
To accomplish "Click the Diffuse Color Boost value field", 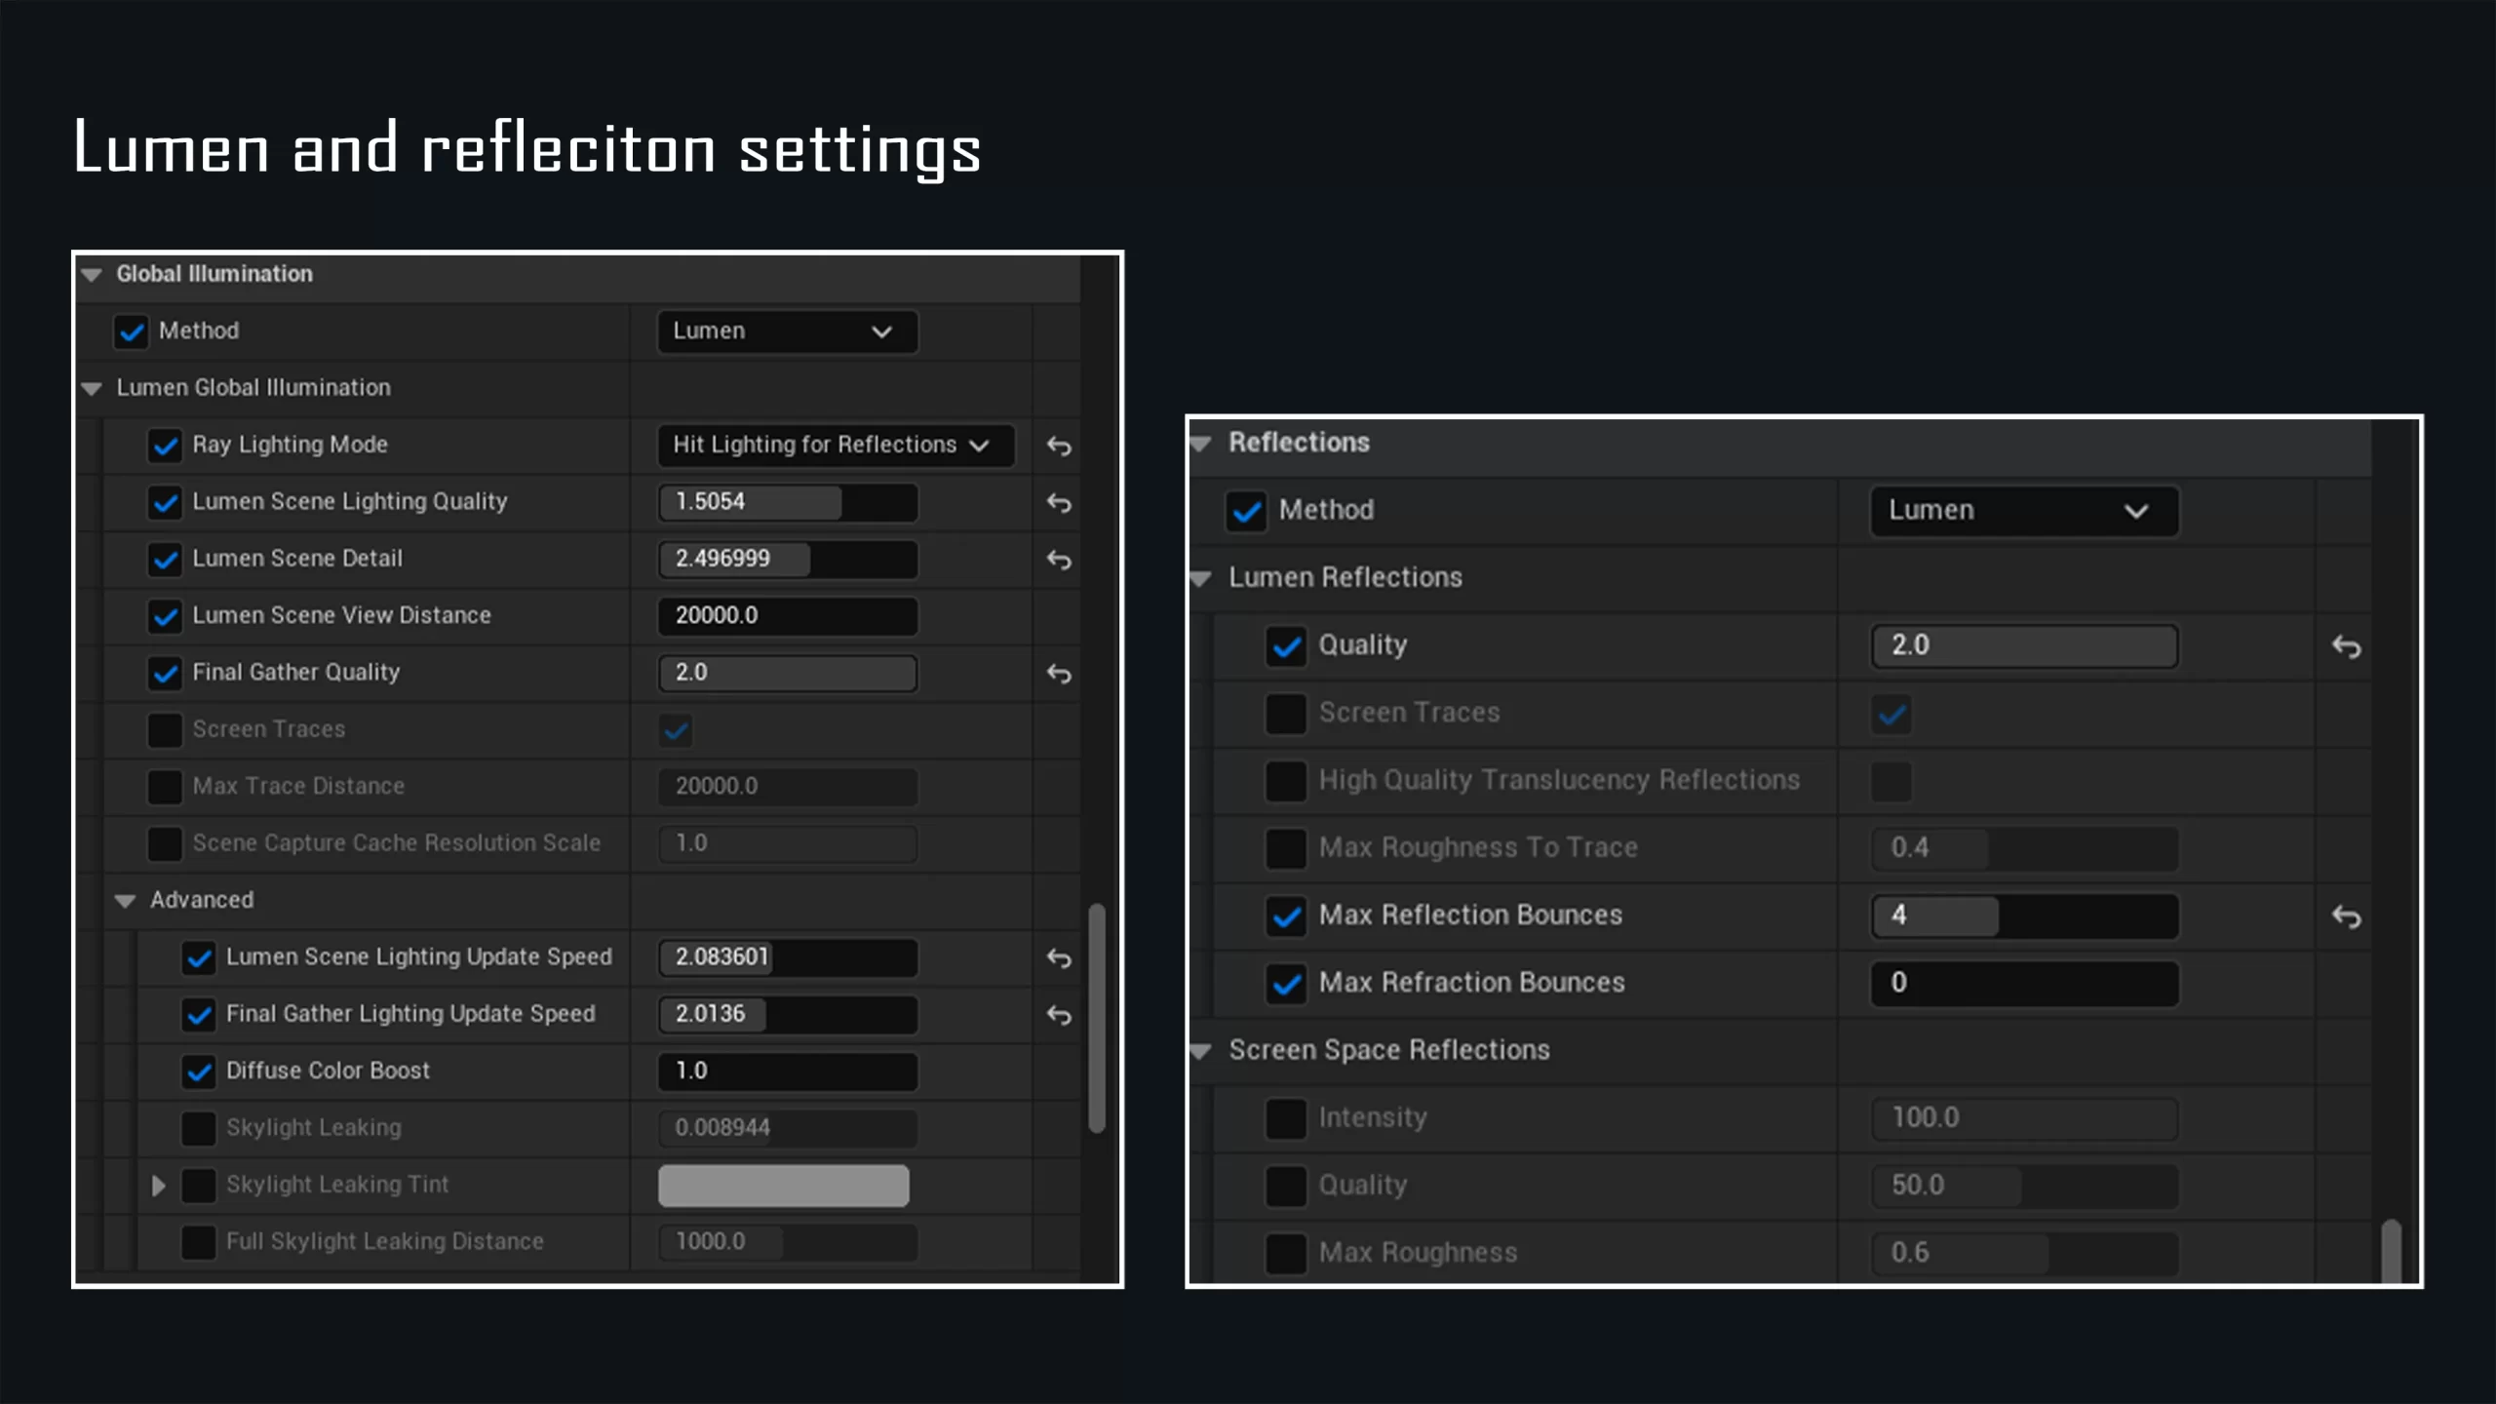I will (788, 1072).
